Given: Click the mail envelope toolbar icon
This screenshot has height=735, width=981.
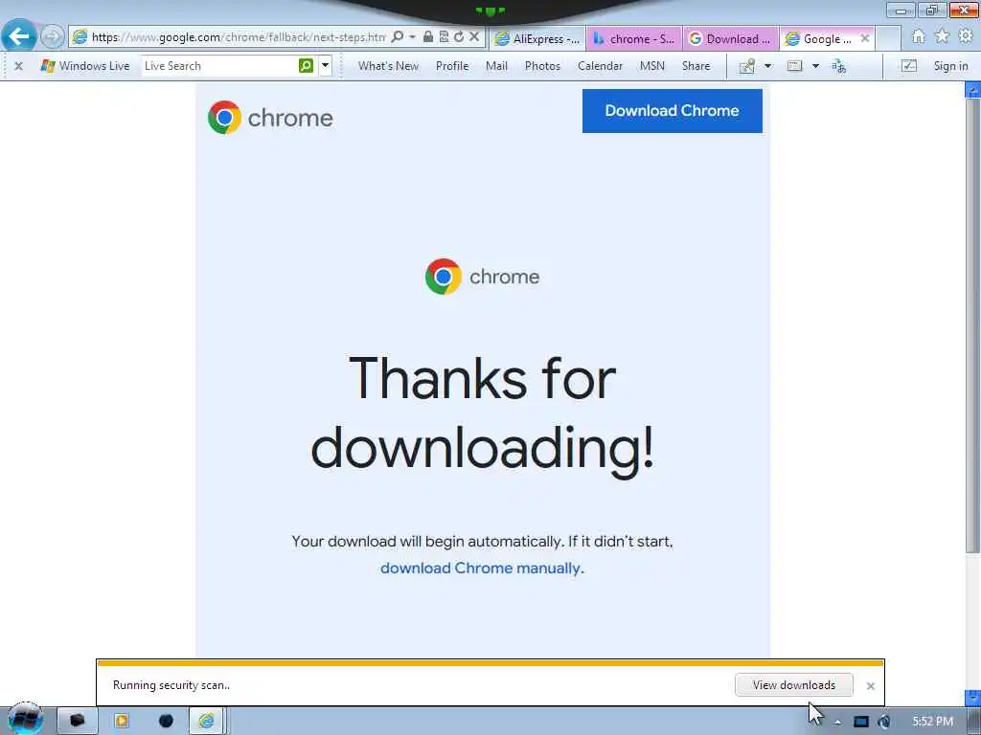Looking at the screenshot, I should (x=794, y=66).
